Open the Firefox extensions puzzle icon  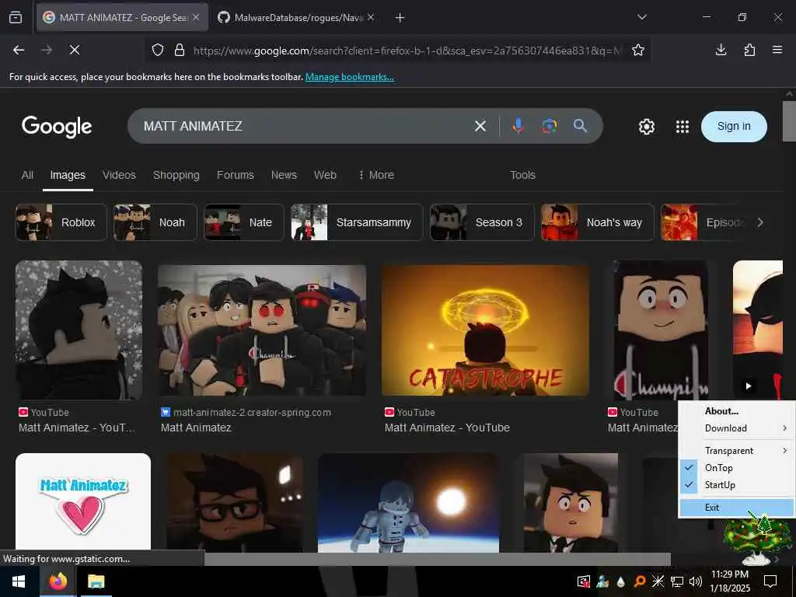(749, 50)
